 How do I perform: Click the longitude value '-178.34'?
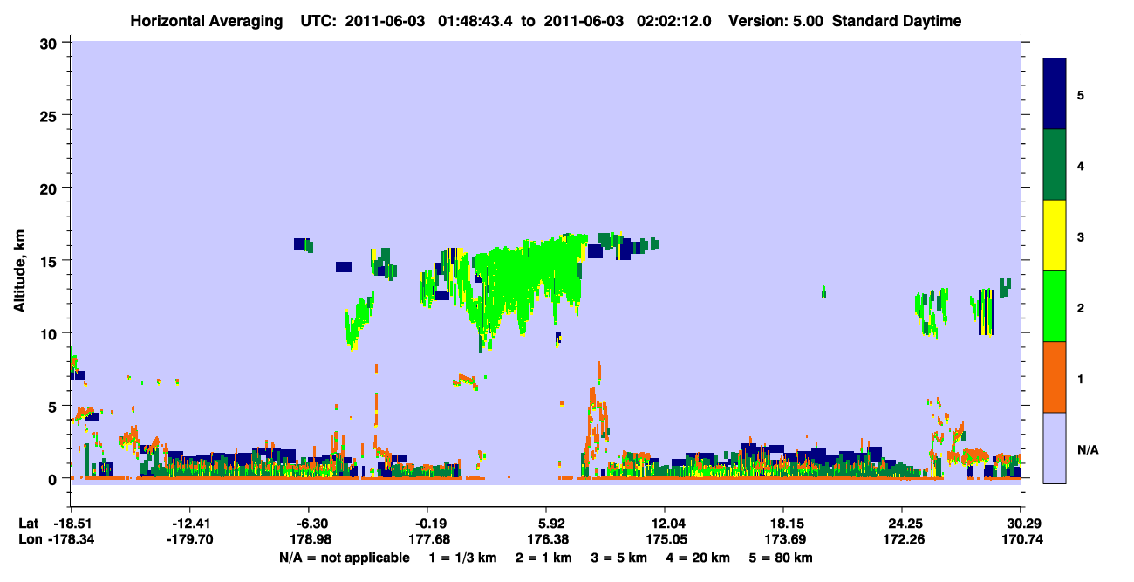71,539
